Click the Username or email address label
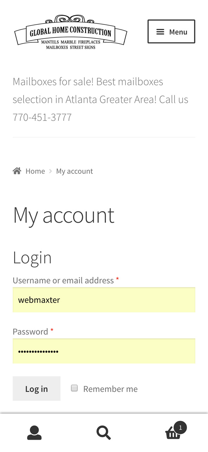The height and width of the screenshot is (452, 208). (63, 280)
